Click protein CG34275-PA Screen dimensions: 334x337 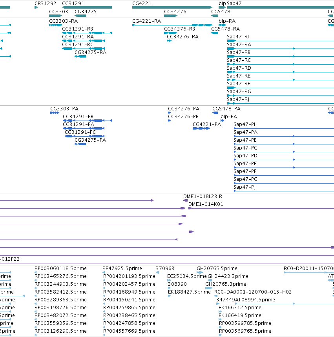[x=90, y=140]
